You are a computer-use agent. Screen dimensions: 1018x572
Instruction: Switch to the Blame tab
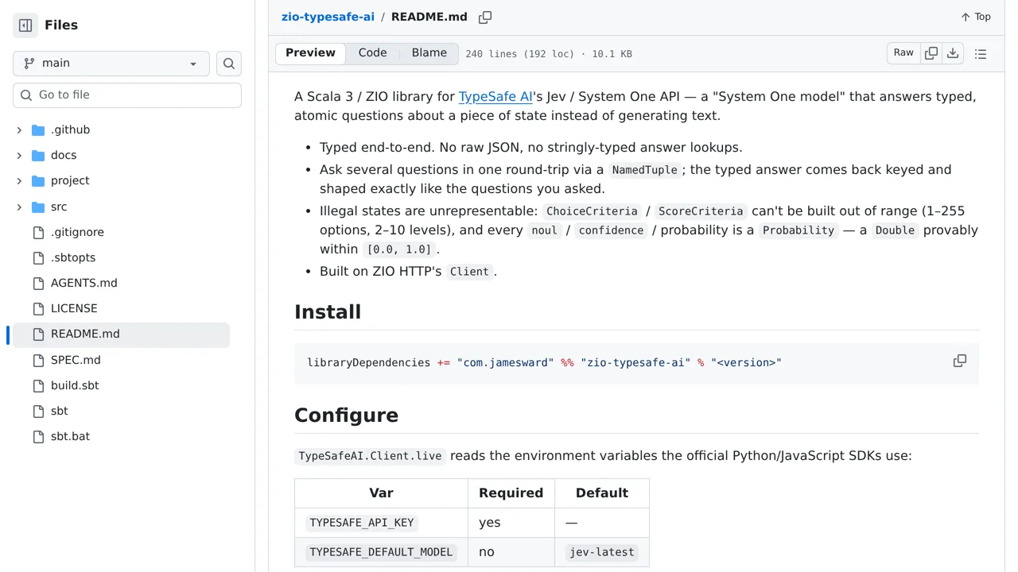pyautogui.click(x=429, y=53)
